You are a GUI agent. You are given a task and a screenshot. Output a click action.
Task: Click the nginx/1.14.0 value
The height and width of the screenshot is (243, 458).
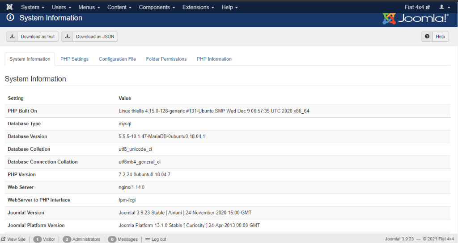(x=131, y=187)
